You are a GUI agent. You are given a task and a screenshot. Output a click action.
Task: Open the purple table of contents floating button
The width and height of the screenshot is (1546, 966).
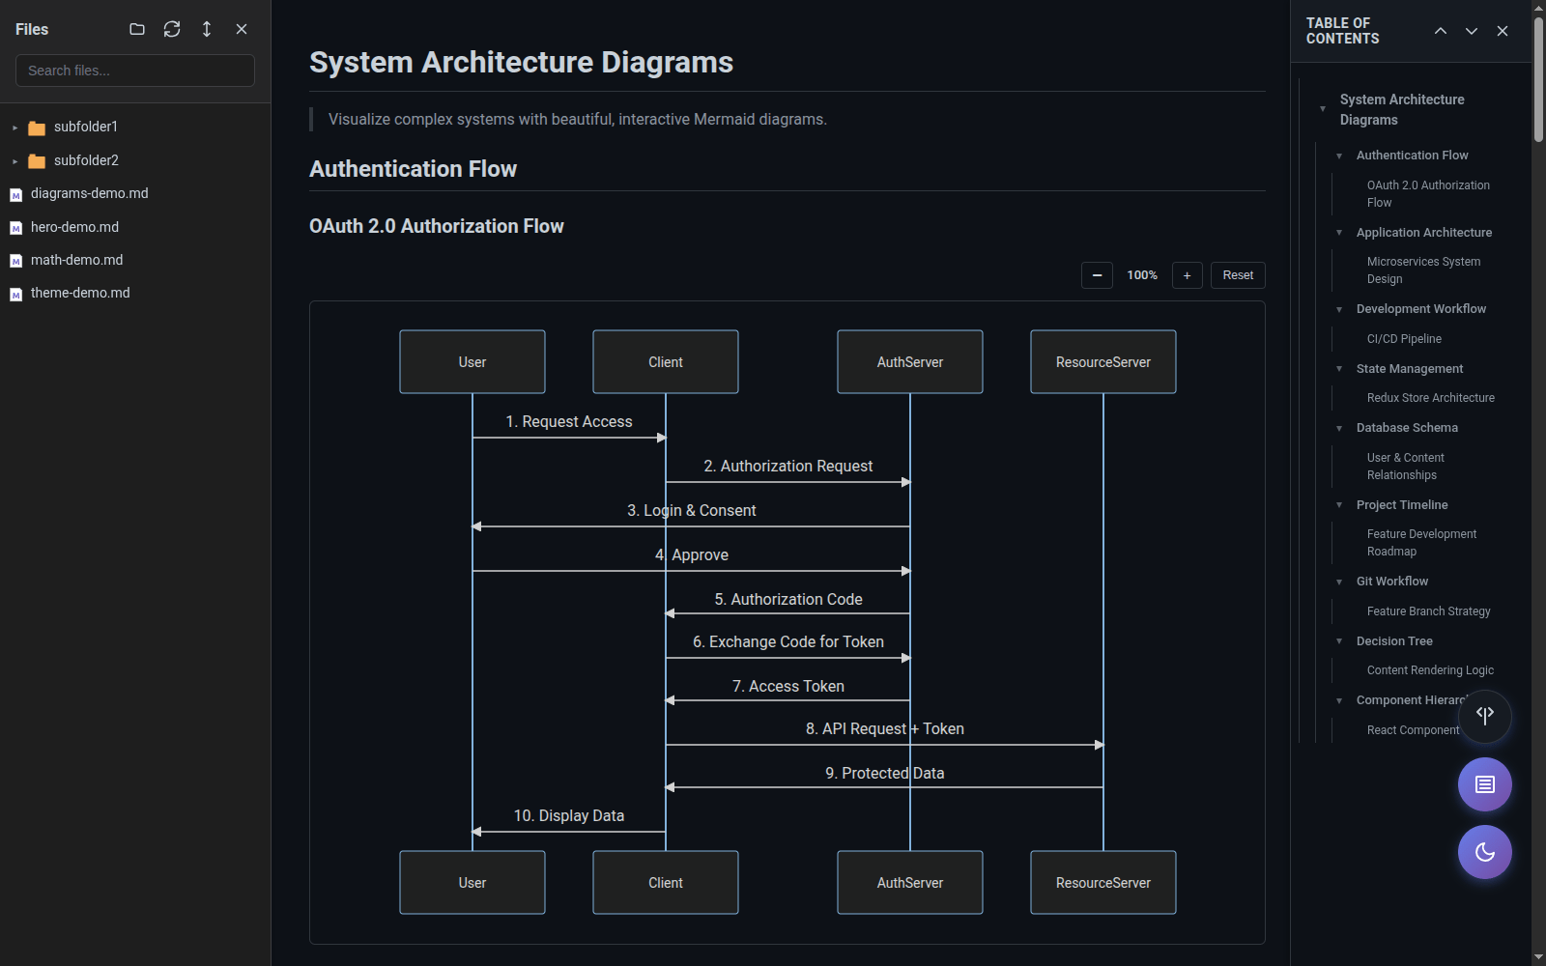pyautogui.click(x=1484, y=784)
